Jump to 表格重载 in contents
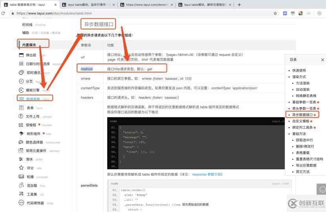Screen dimensions: 326x212 pyautogui.click(x=303, y=153)
